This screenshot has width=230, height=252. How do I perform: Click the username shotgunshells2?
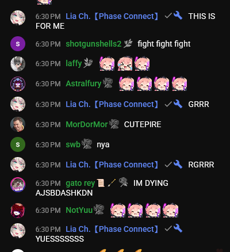coord(94,44)
